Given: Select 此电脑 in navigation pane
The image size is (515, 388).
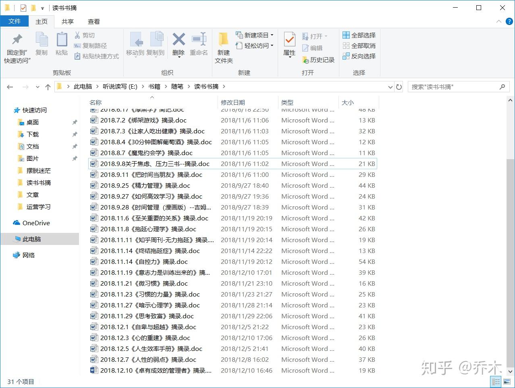Looking at the screenshot, I should (x=39, y=239).
